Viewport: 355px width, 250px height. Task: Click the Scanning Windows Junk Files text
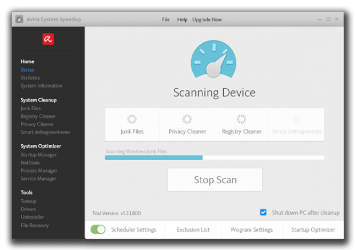136,151
